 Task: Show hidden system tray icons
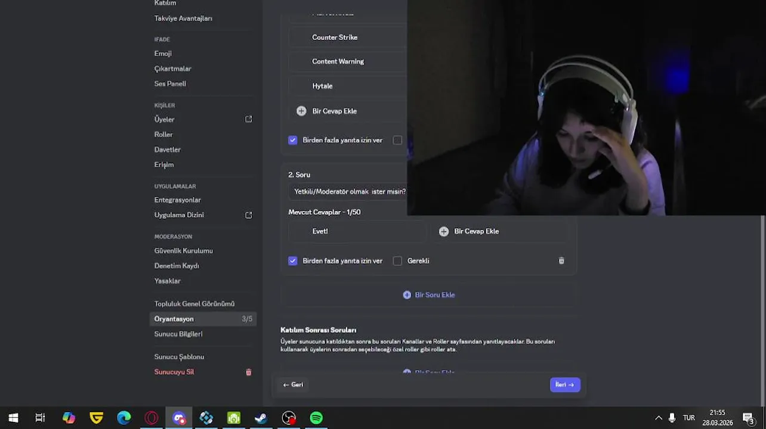coord(658,418)
